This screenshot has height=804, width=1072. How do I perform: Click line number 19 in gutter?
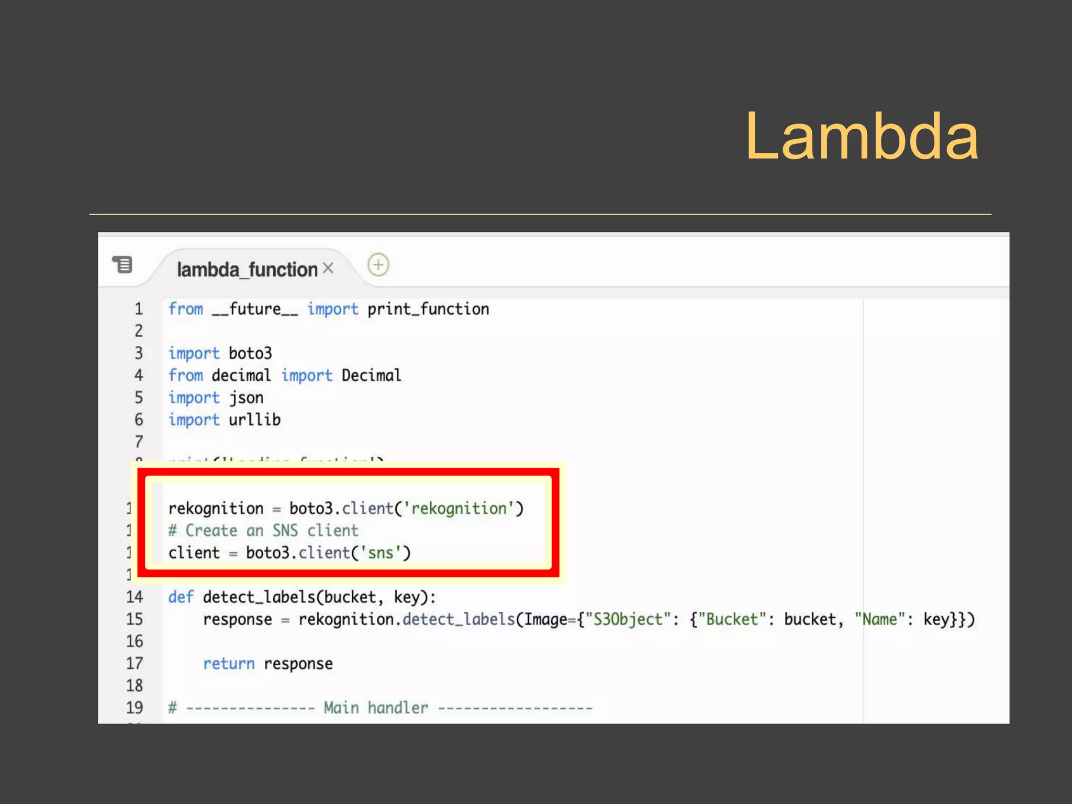pyautogui.click(x=135, y=708)
